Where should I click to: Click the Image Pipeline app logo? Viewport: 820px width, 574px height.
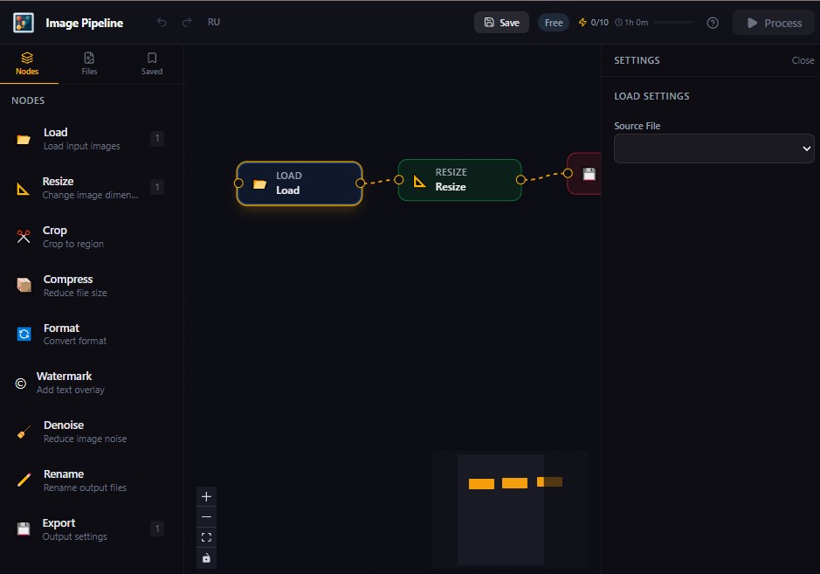pos(24,23)
